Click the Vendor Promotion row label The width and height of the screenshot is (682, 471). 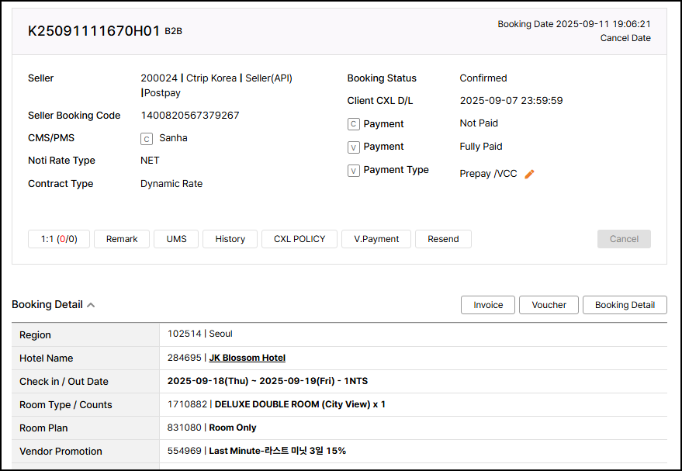[x=61, y=451]
